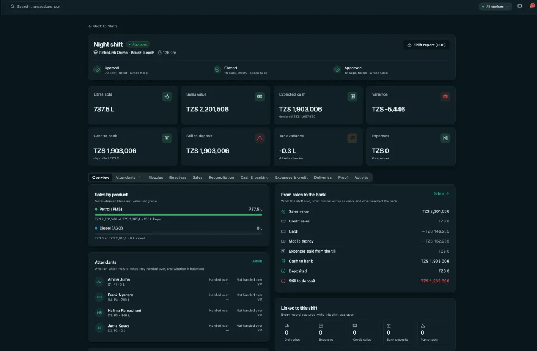Select the Activity tab
The image size is (537, 351).
click(361, 178)
